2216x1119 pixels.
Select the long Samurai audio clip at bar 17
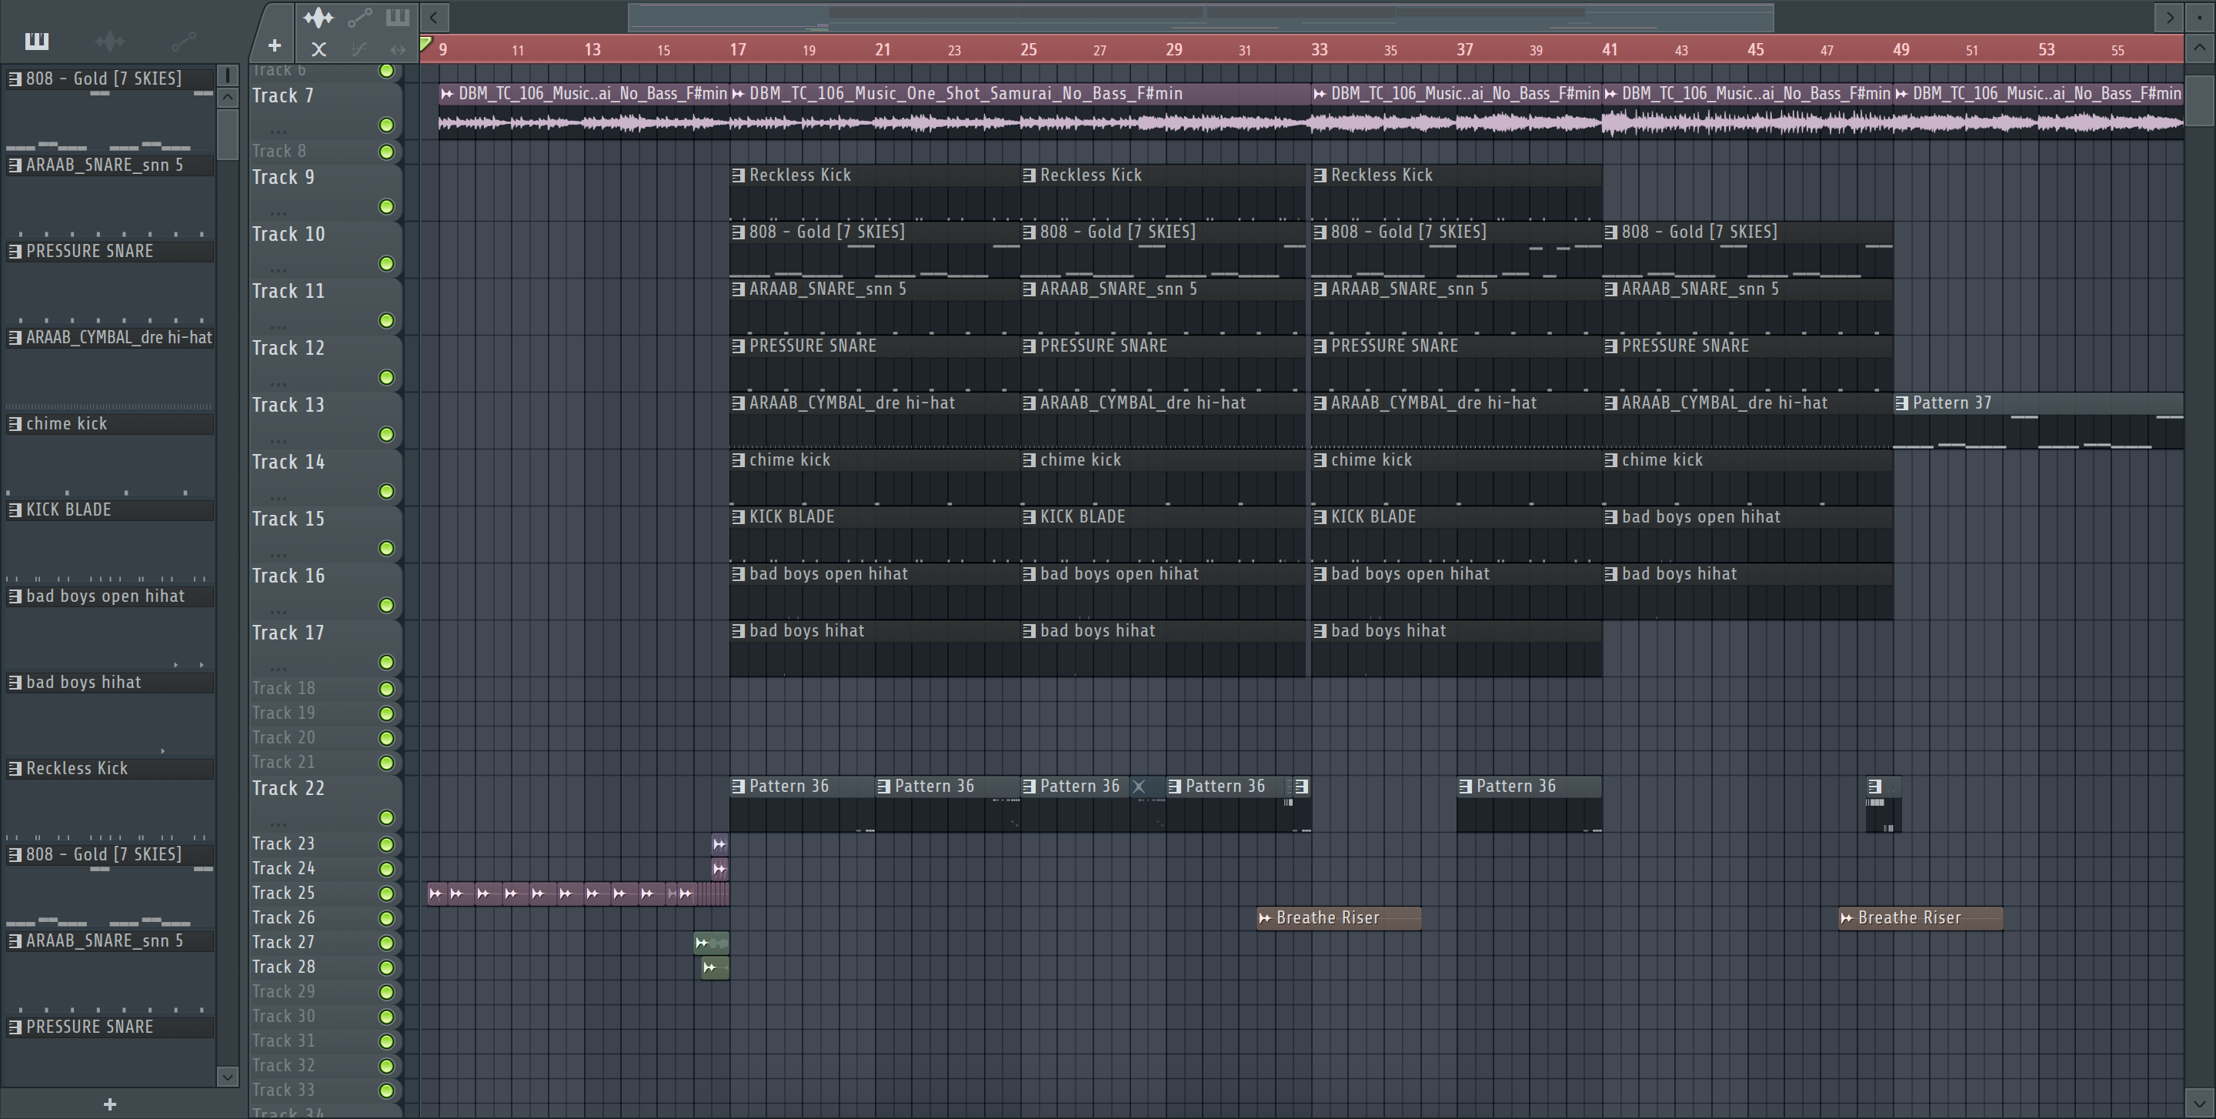tap(1020, 110)
